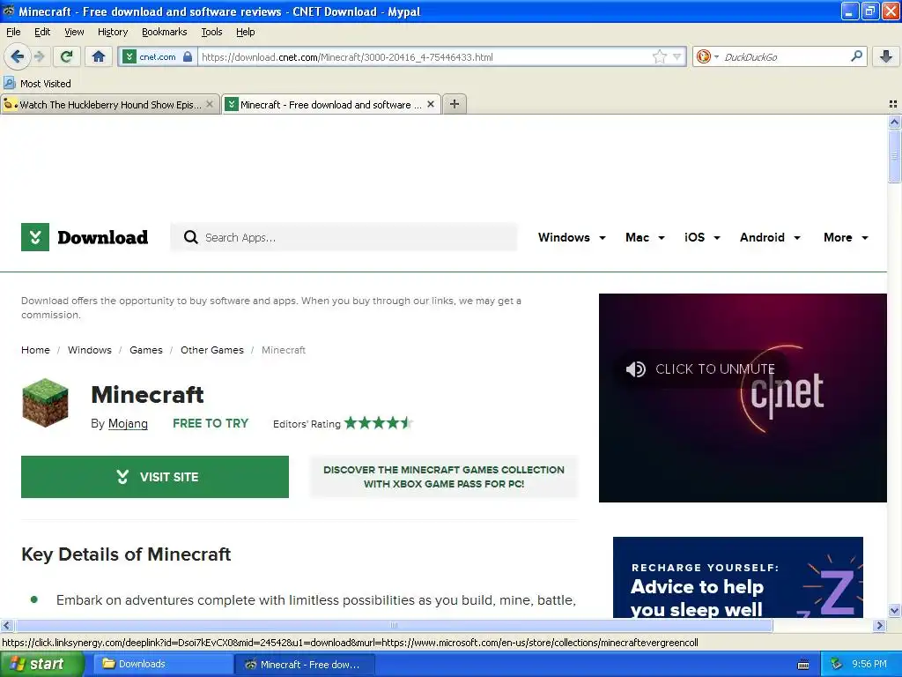Viewport: 902px width, 677px height.
Task: Click the DuckDuckGo search input
Action: click(x=785, y=56)
